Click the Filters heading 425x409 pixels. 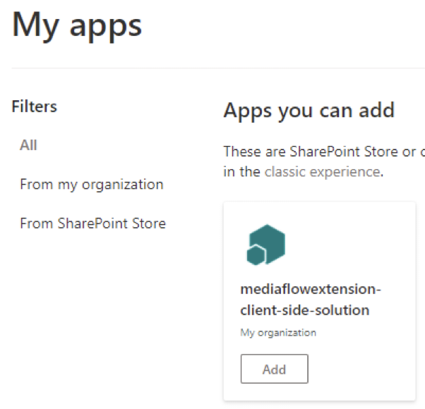(x=35, y=106)
